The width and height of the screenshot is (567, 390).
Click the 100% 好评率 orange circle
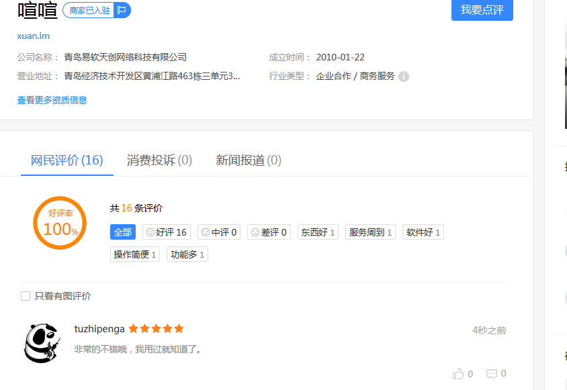(60, 223)
